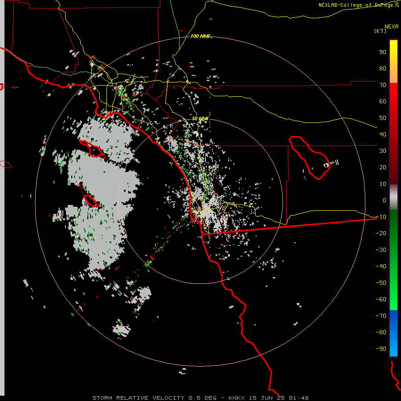
Task: Click the 90 knots scale value
Action: pos(383,52)
